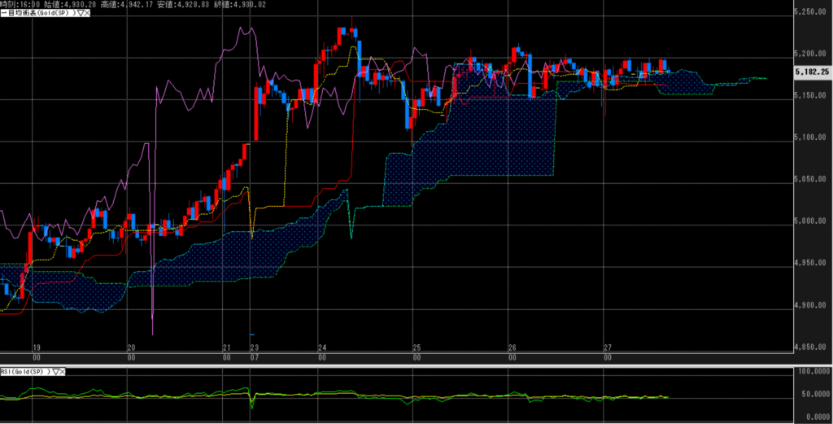Click the RSI(Gold(SP)) panel label
The width and height of the screenshot is (833, 424).
(24, 371)
